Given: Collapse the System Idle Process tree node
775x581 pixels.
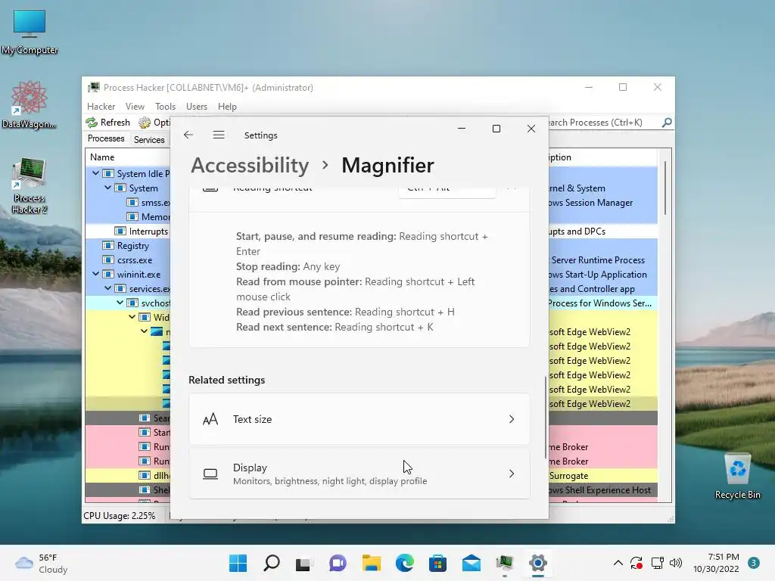Looking at the screenshot, I should click(95, 173).
